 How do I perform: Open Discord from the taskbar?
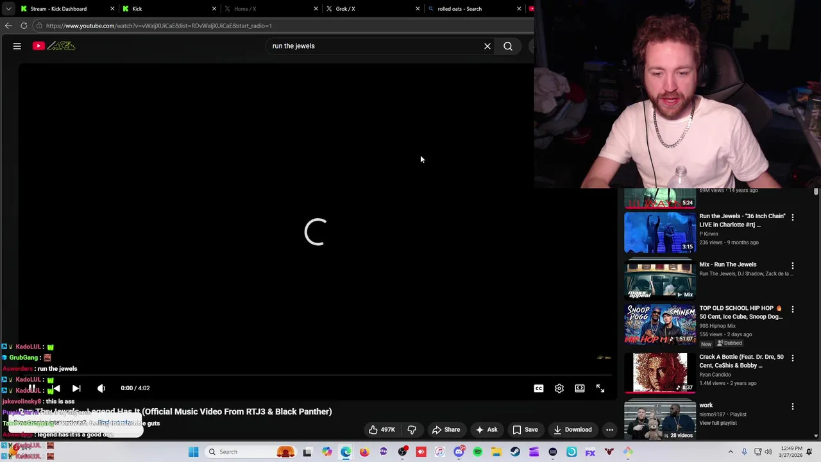[x=459, y=452]
